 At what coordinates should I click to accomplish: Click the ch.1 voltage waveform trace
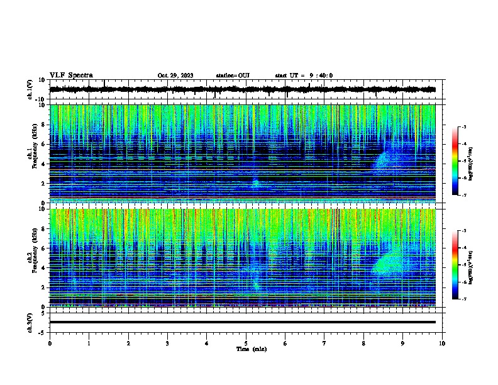click(x=242, y=89)
